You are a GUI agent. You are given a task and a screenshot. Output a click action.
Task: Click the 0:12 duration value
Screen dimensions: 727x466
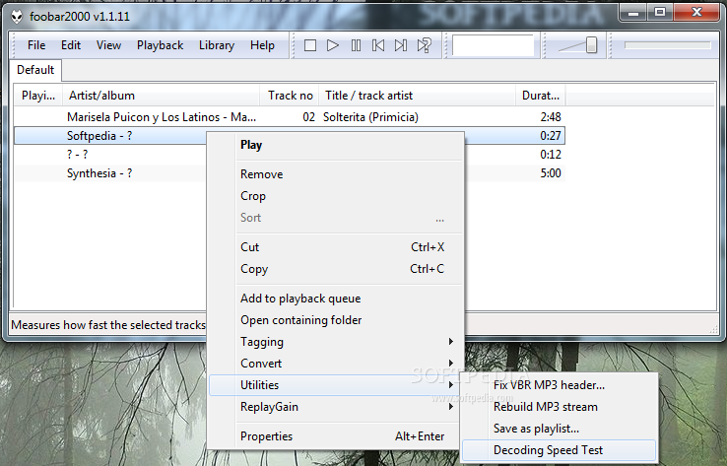(x=551, y=155)
